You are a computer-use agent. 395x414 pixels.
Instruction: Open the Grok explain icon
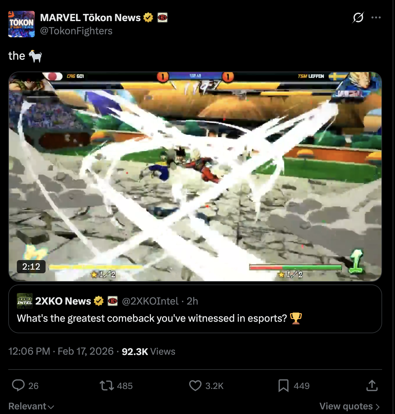tap(358, 17)
